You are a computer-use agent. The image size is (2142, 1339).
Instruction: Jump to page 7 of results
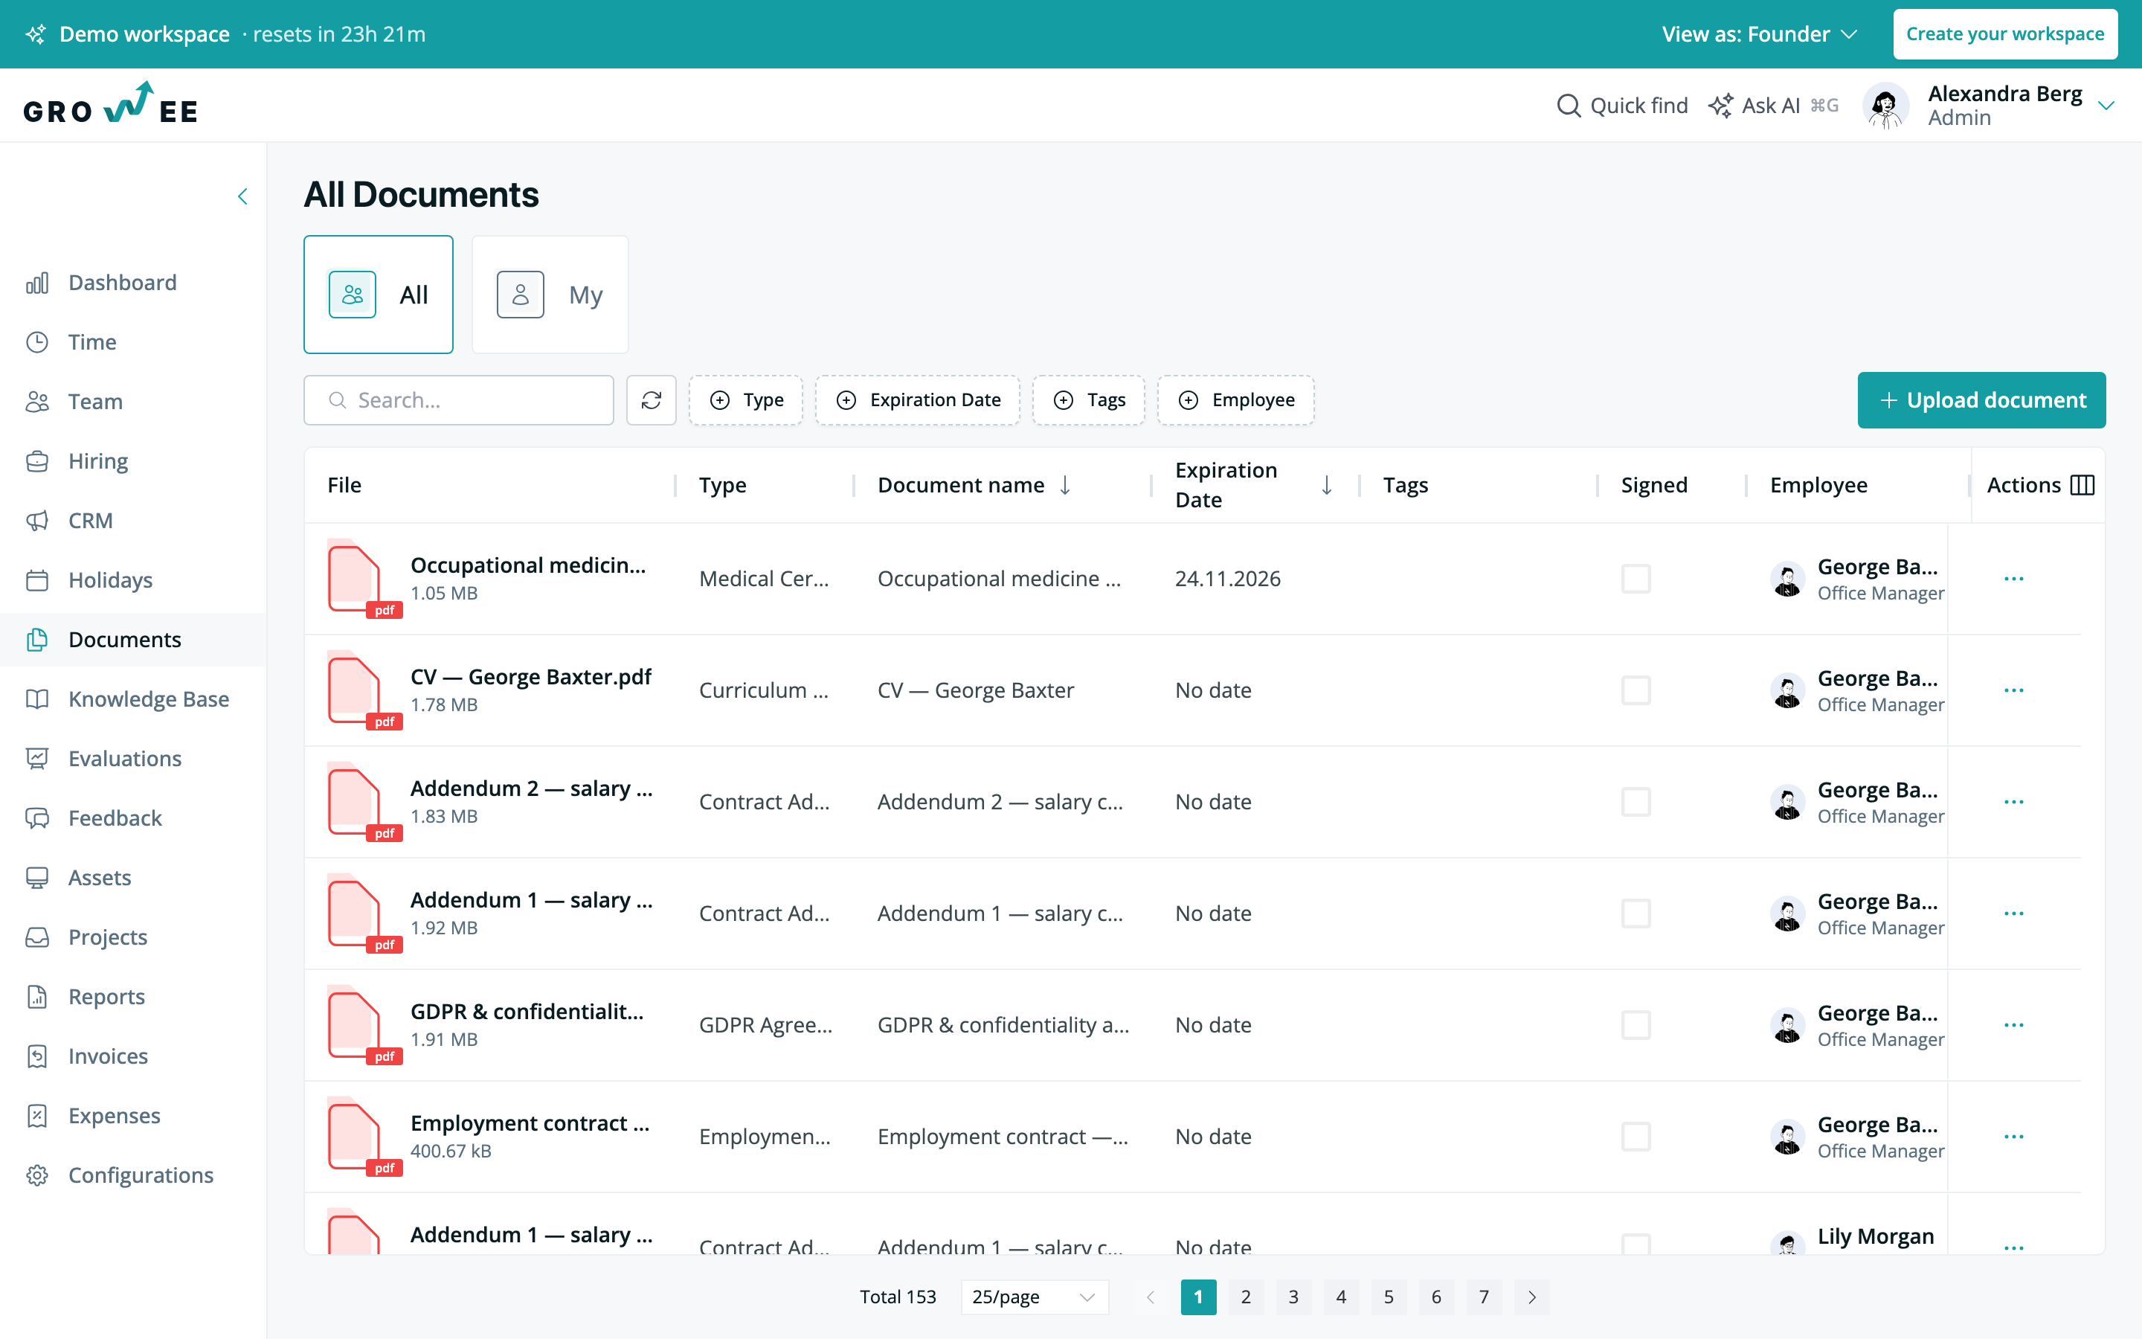1484,1297
